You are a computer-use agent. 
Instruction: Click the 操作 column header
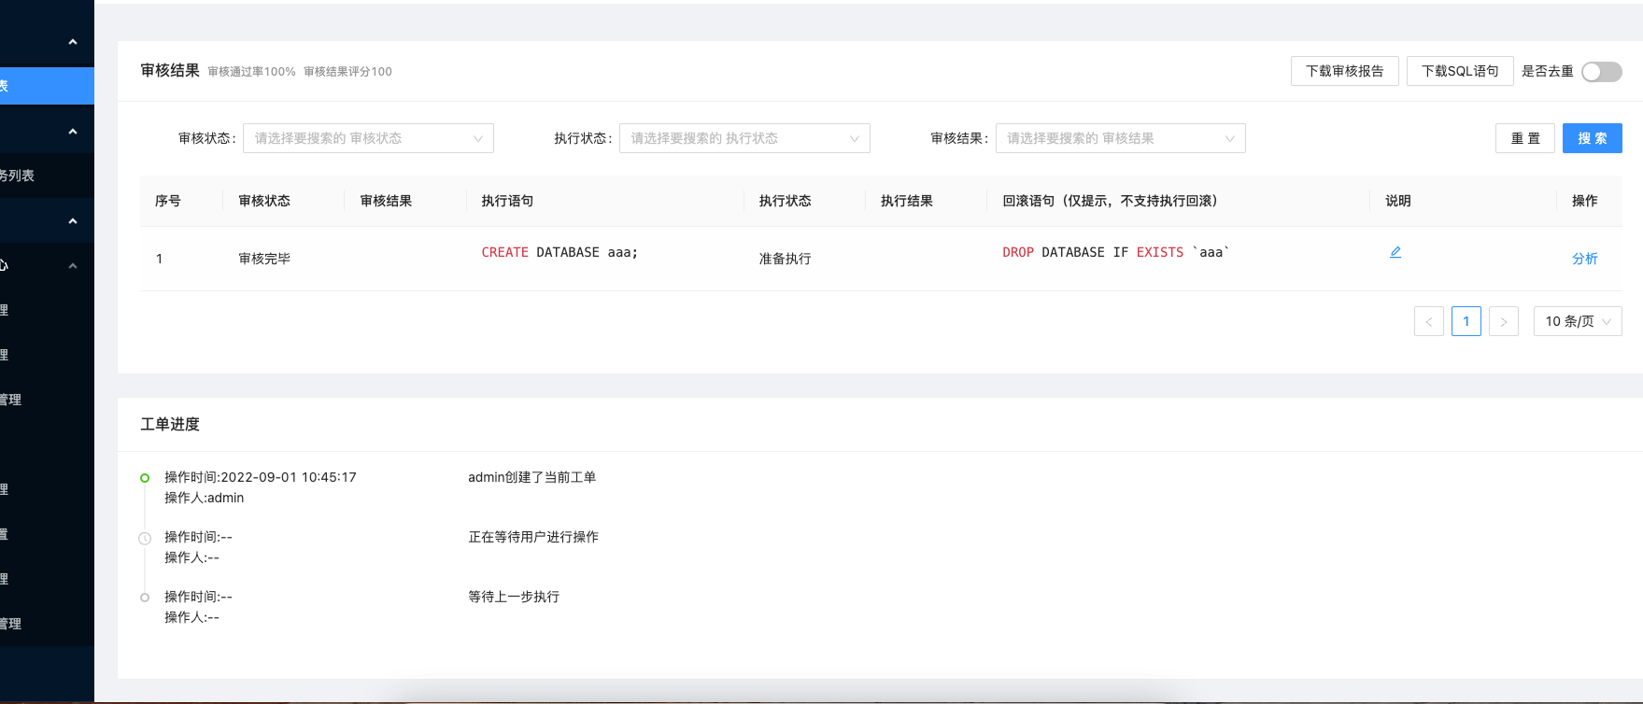[x=1585, y=201]
